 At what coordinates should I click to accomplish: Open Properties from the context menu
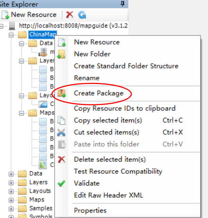tap(90, 211)
